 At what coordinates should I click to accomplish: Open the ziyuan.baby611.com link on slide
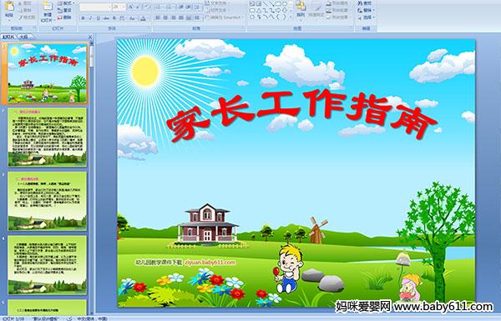[x=210, y=263]
